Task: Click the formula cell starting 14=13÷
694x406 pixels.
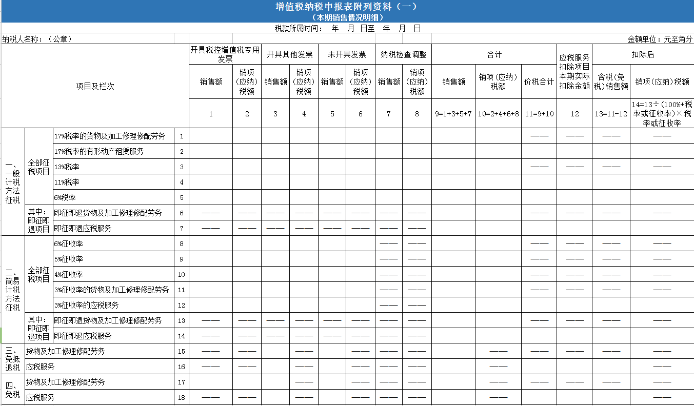Action: (662, 113)
